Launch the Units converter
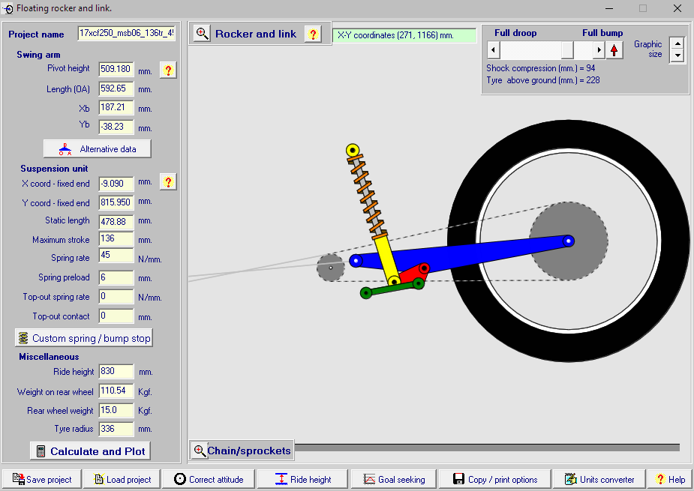 pyautogui.click(x=599, y=479)
